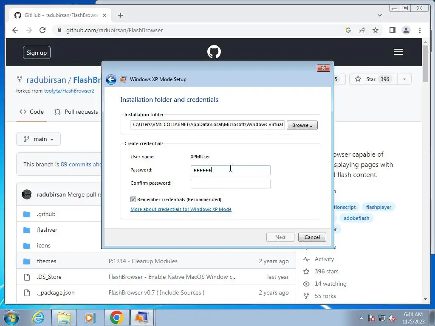Screen dimensions: 435x326
Task: Open the .github folder
Action: tap(46, 214)
